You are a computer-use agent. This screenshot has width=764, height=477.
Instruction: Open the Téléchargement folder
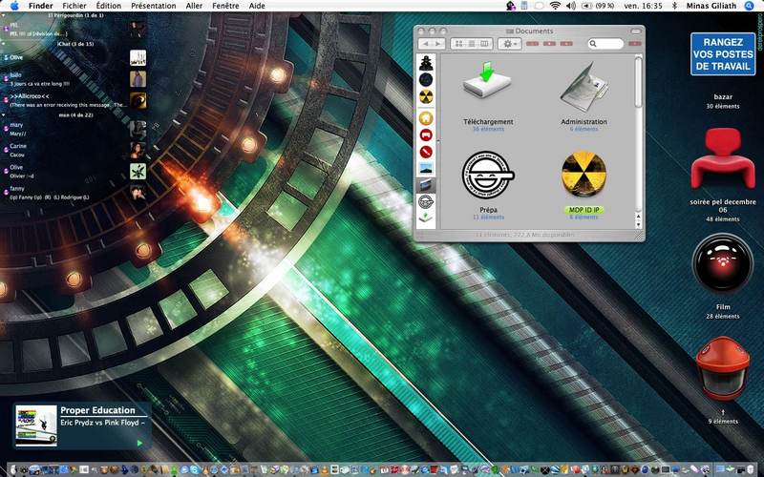pyautogui.click(x=487, y=82)
